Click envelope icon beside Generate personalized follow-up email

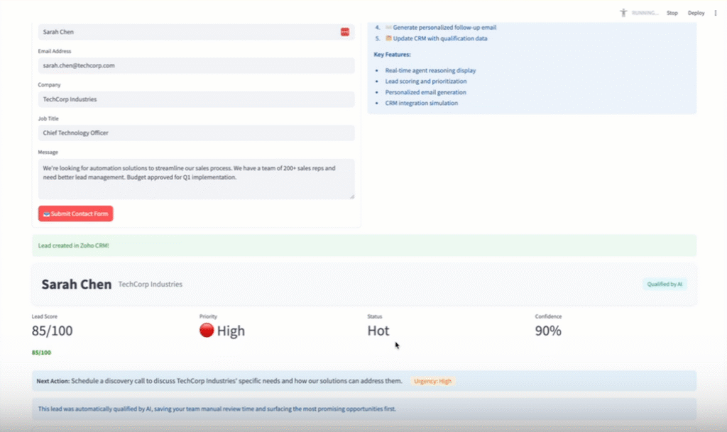388,27
